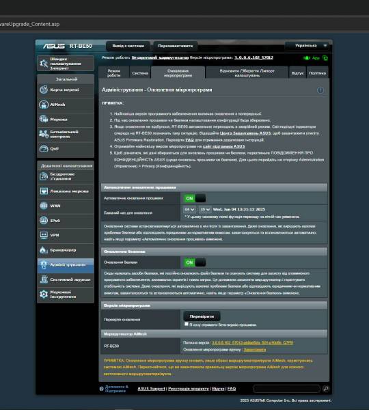Viewport: 369px width, 410px height.
Task: Click the wireless router operation mode link
Action: pyautogui.click(x=160, y=57)
